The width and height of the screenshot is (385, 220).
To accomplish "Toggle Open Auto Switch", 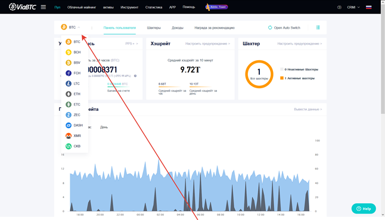I will (x=284, y=28).
